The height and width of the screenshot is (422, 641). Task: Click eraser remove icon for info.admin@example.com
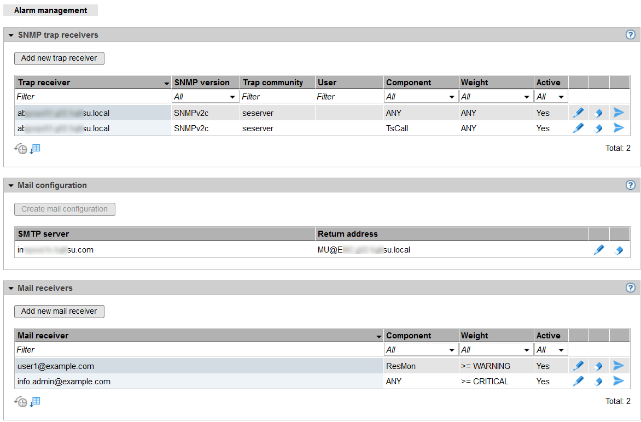(598, 382)
